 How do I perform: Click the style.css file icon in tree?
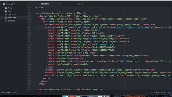pyautogui.click(x=6, y=21)
